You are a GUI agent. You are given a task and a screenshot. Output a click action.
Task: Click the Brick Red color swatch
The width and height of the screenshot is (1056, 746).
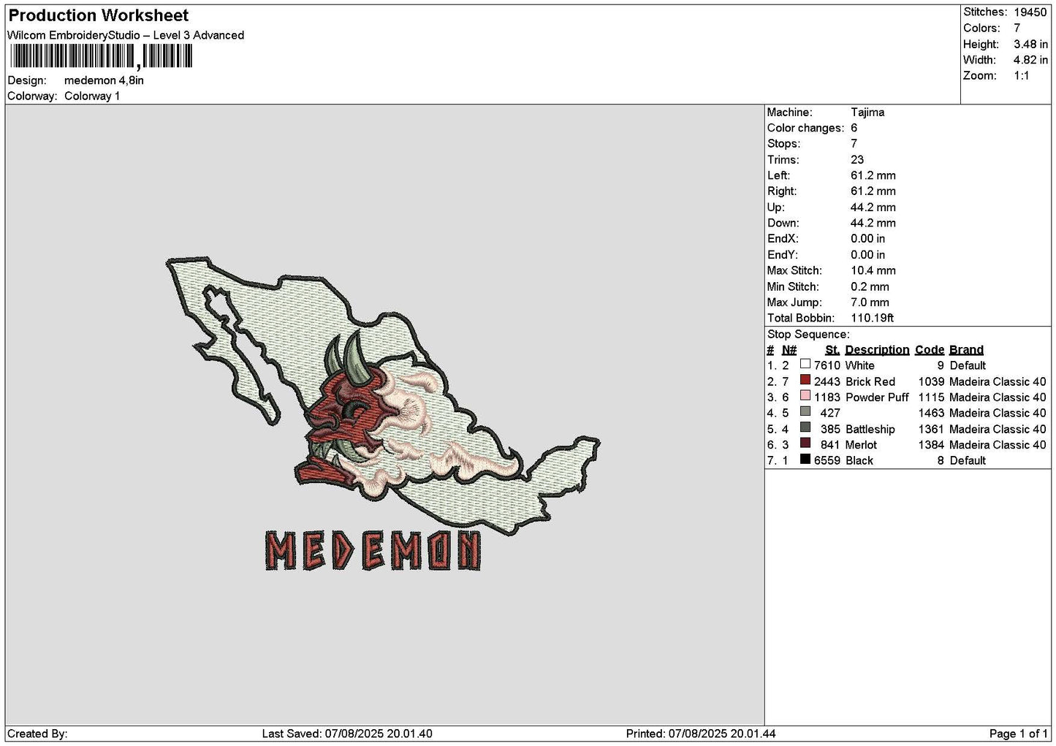click(805, 380)
